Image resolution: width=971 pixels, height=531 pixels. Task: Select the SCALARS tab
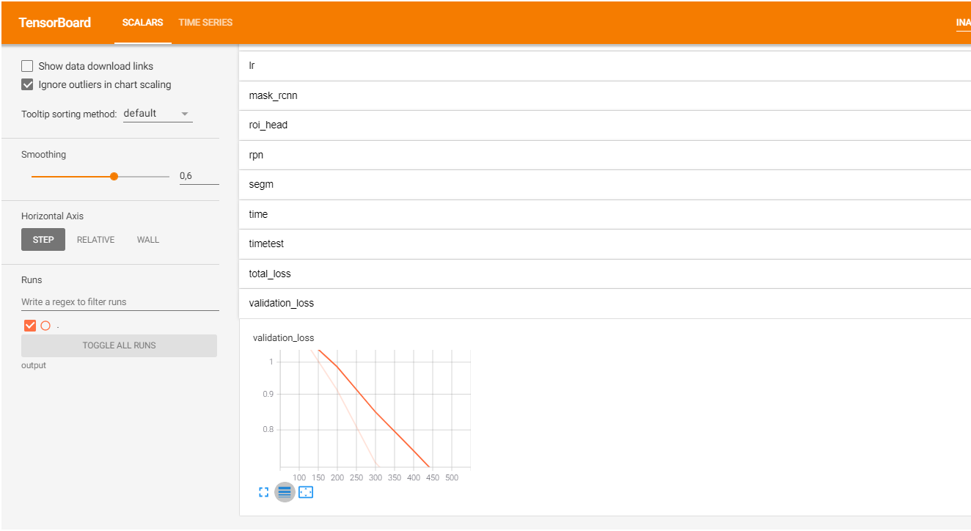coord(142,22)
